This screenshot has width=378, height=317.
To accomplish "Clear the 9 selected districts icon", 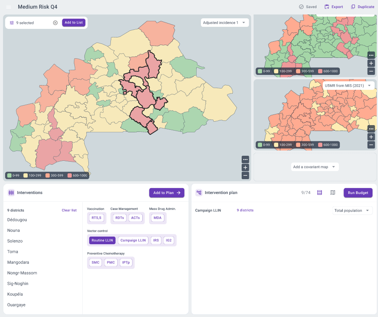I will point(55,23).
